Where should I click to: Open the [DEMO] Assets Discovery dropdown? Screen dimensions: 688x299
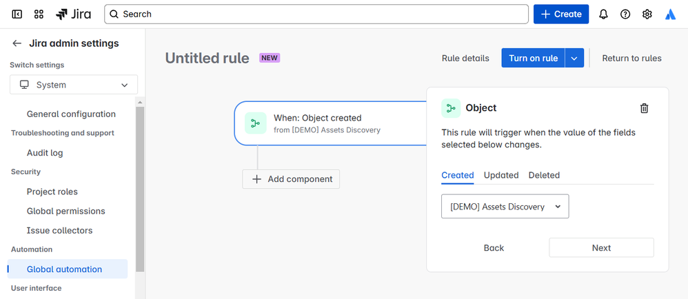(x=505, y=207)
